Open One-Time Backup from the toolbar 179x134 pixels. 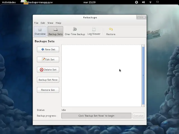75,31
